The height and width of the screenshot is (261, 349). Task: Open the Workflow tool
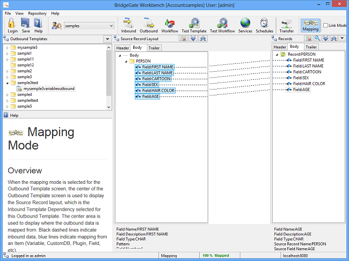[170, 25]
